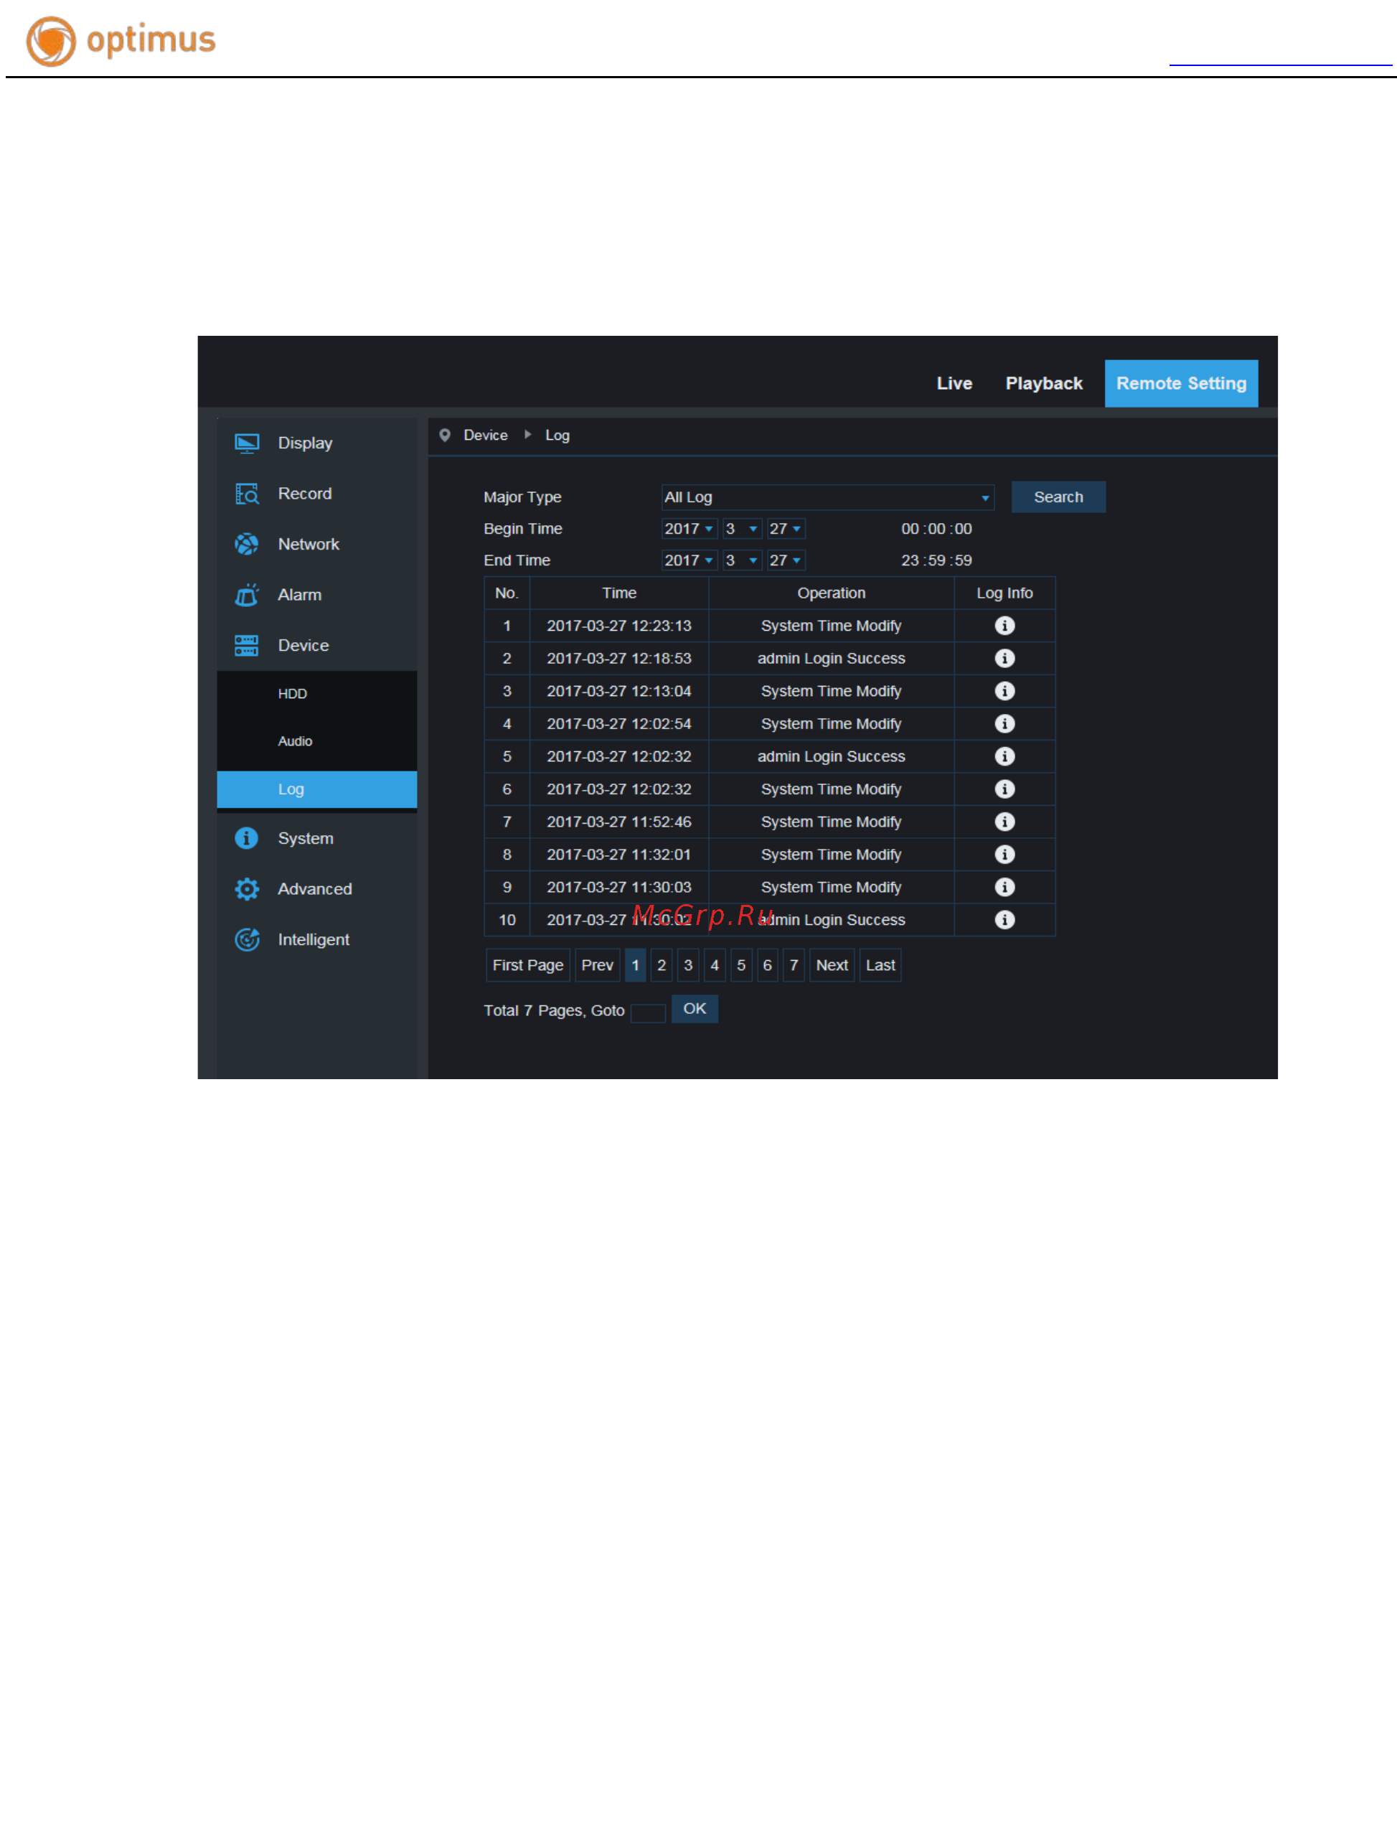Screen dimensions: 1397x1829
Task: Select the 2017-03-27 11:52:46 time cell
Action: click(618, 822)
